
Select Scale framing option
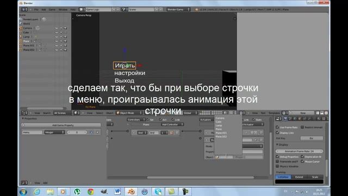(x=315, y=177)
